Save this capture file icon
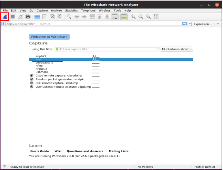Viewport: 223px width, 170px height. coord(45,17)
